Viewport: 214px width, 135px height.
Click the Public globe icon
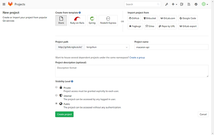click(61, 104)
